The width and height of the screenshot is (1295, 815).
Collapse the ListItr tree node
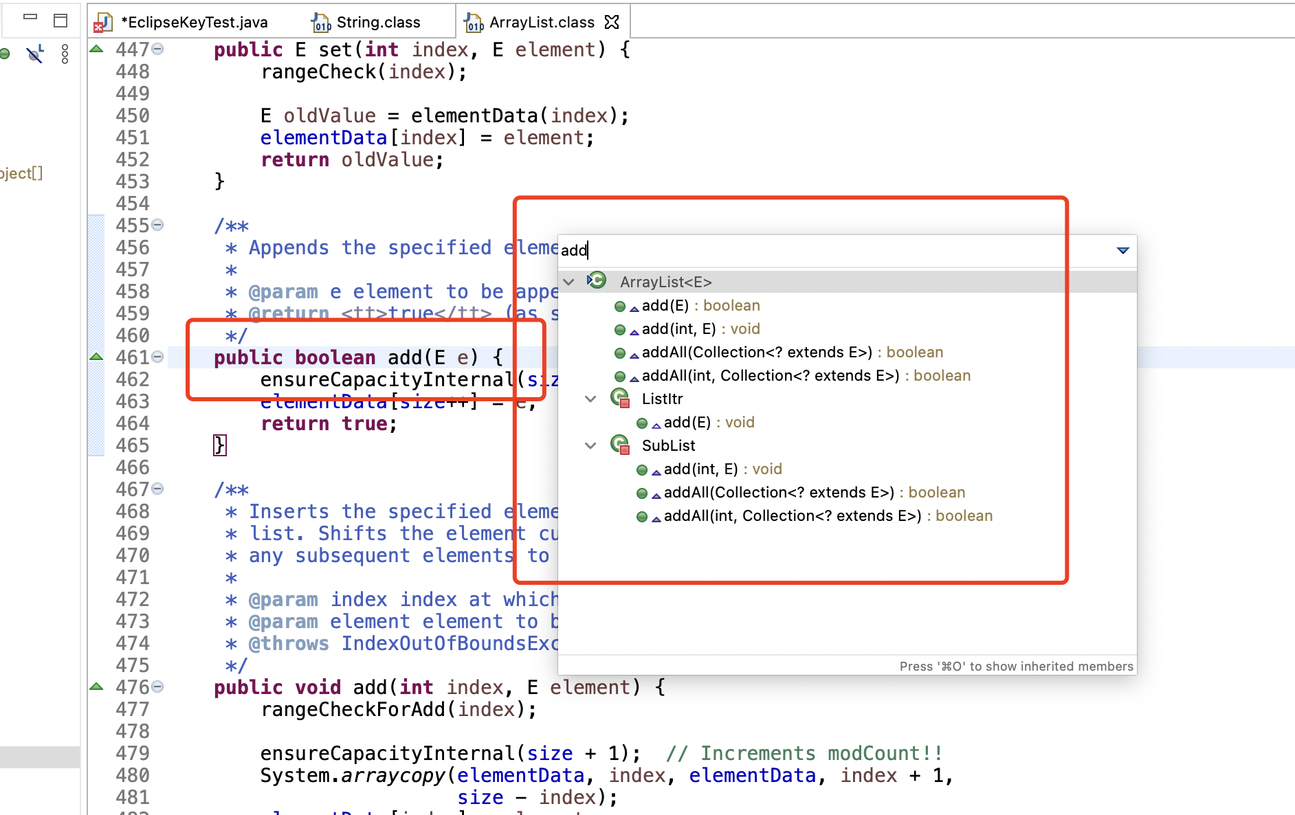590,399
